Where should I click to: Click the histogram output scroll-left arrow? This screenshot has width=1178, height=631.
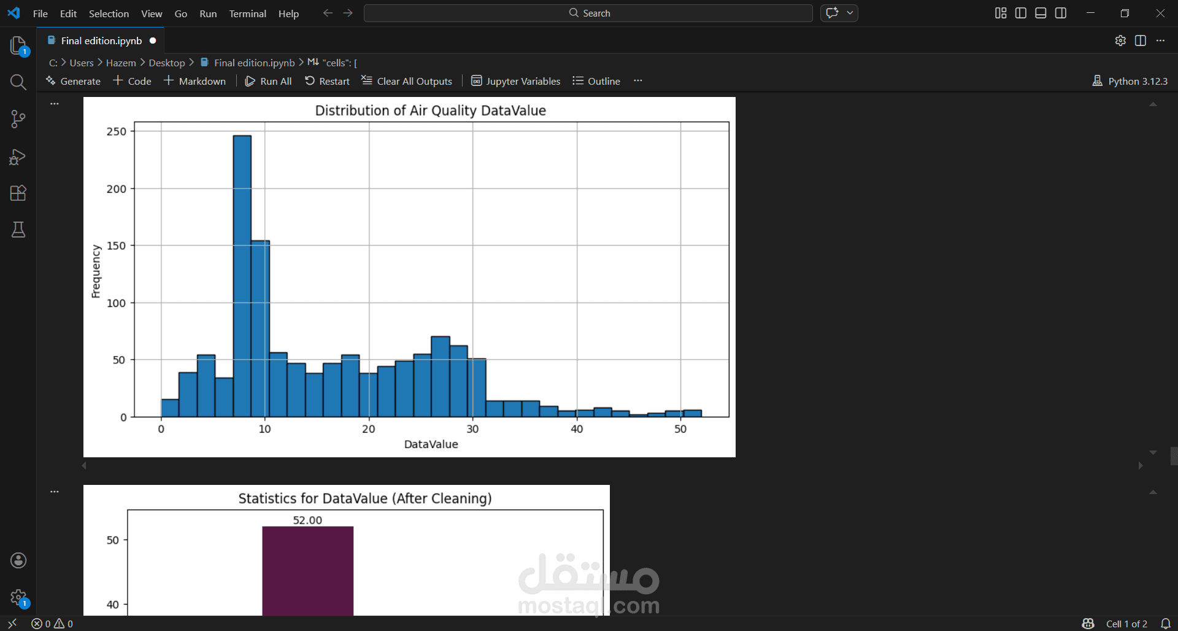tap(84, 465)
